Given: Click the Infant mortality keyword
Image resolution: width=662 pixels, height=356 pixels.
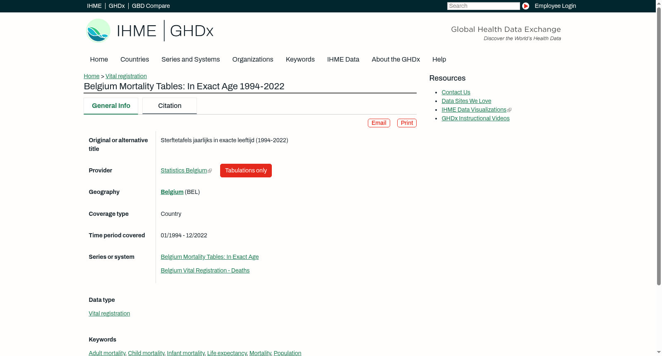Looking at the screenshot, I should tap(186, 353).
